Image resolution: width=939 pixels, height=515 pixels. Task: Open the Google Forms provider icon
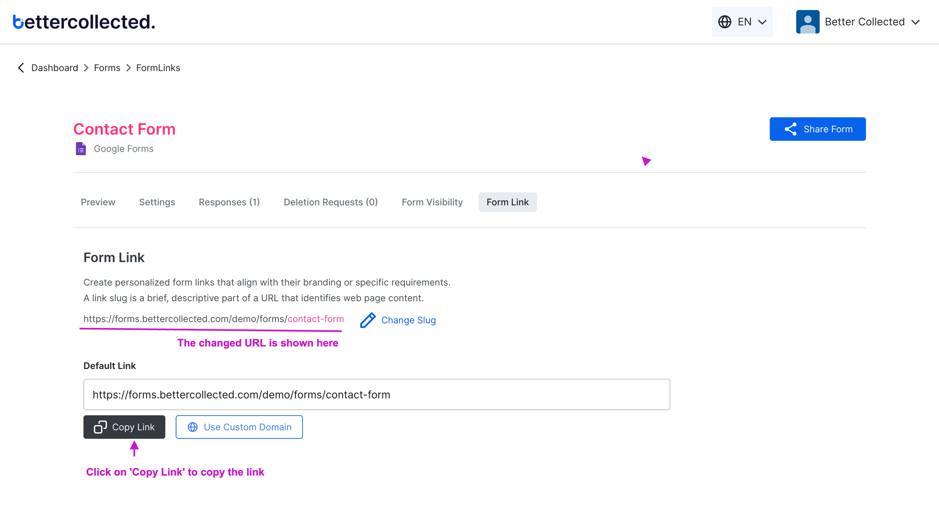[x=80, y=148]
